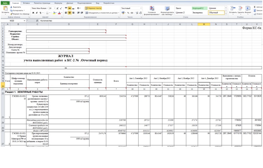The width and height of the screenshot is (263, 168).
Task: Toggle italic К formatting
Action: (x=37, y=13)
